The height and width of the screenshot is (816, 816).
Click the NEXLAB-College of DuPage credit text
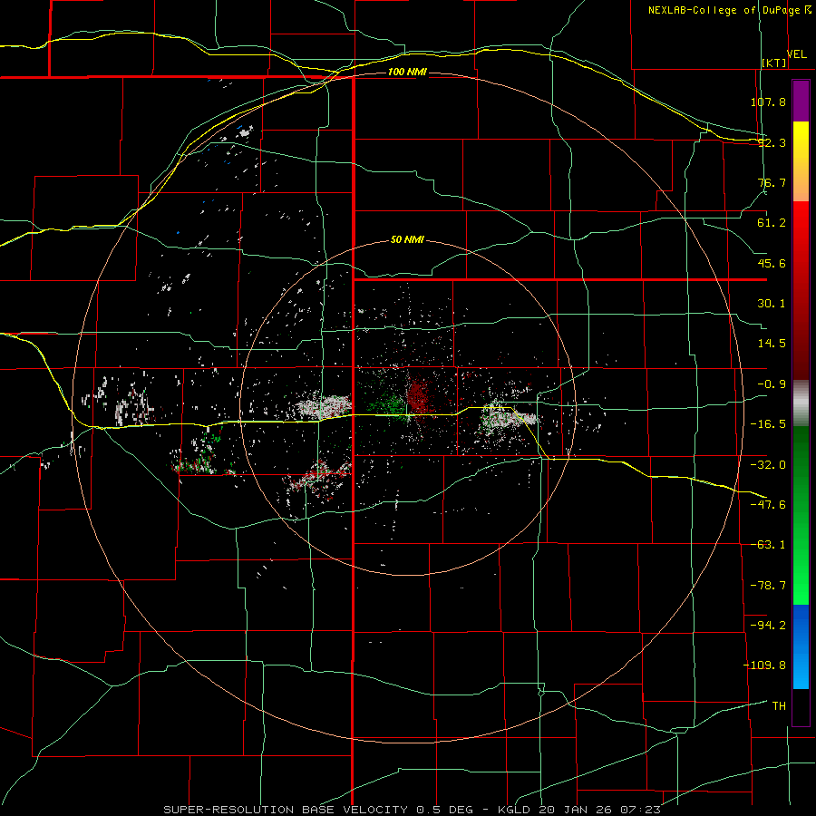tap(725, 10)
